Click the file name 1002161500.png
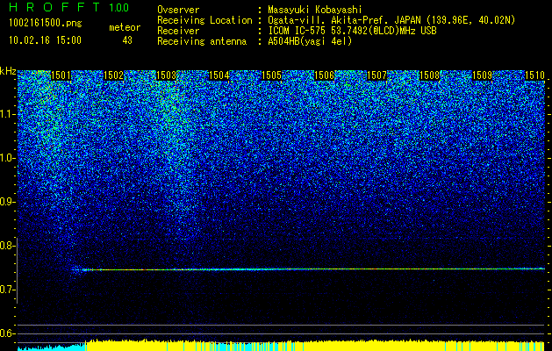The width and height of the screenshot is (552, 351). (46, 23)
